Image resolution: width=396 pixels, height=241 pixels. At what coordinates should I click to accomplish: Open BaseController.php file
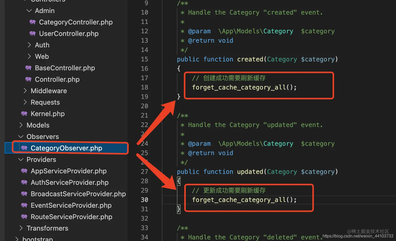coord(65,68)
